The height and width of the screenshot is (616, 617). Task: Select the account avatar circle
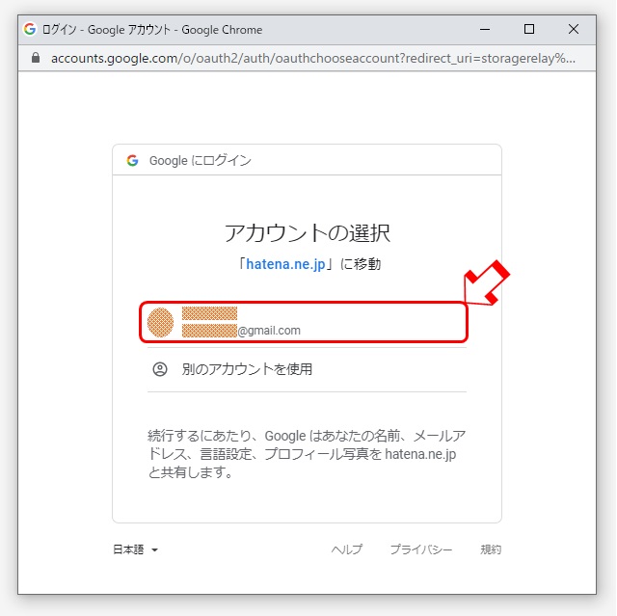point(161,322)
